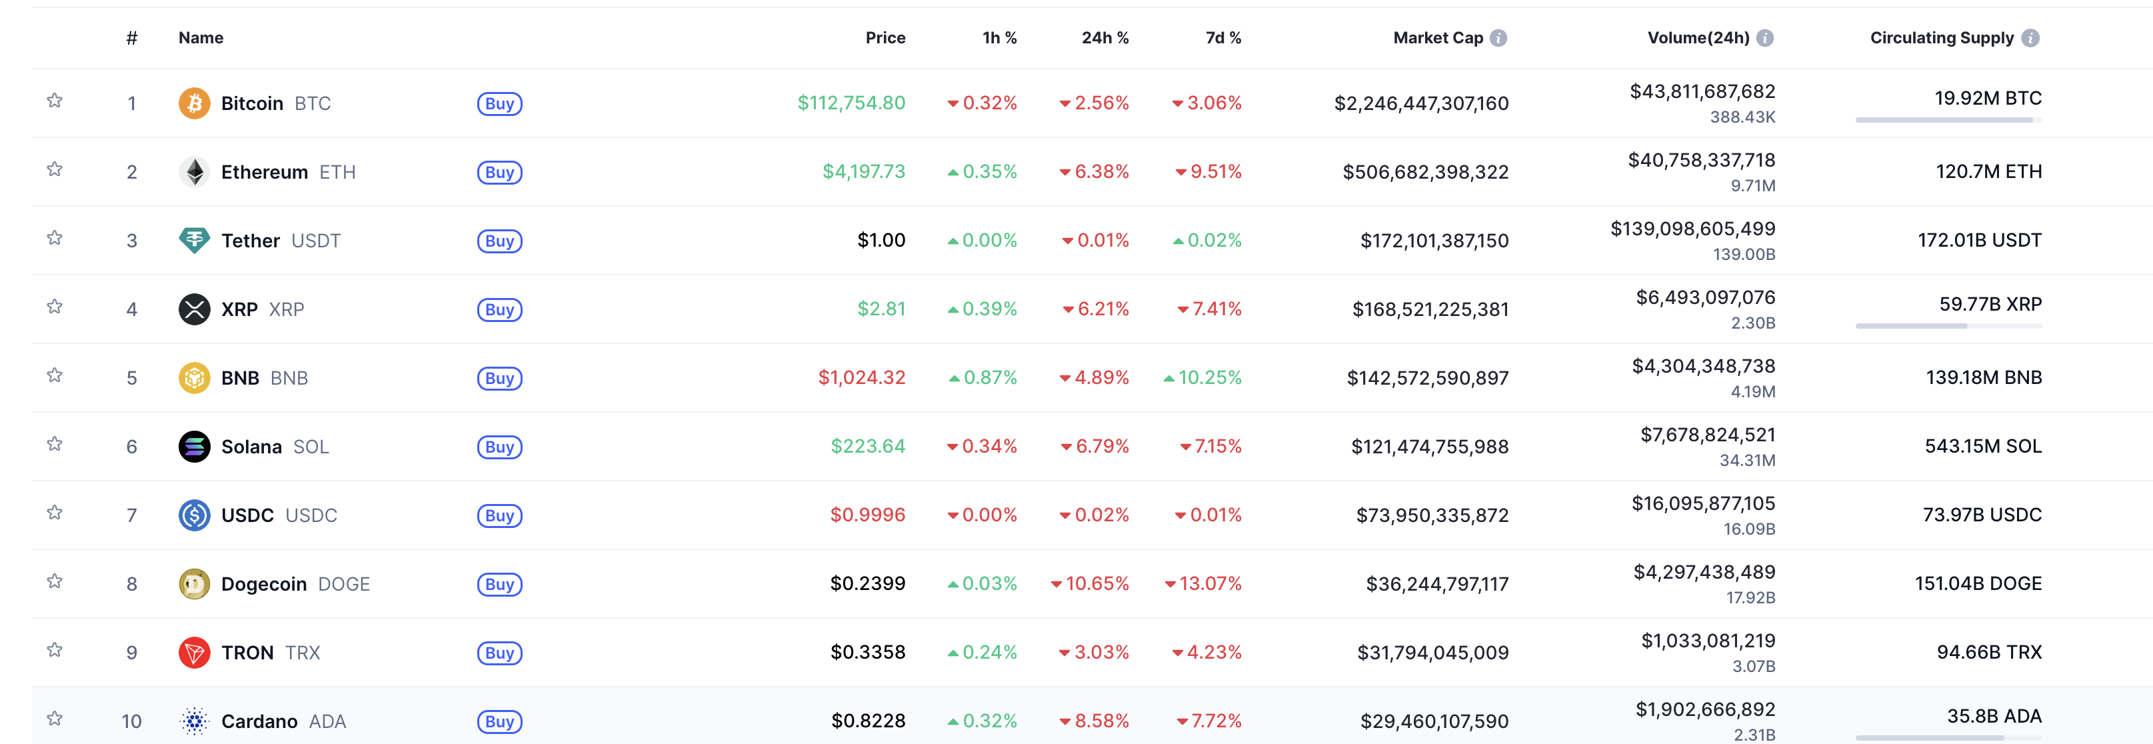Viewport: 2153px width, 744px height.
Task: Click XRP market cap $168,521,225,381
Action: tap(1430, 309)
